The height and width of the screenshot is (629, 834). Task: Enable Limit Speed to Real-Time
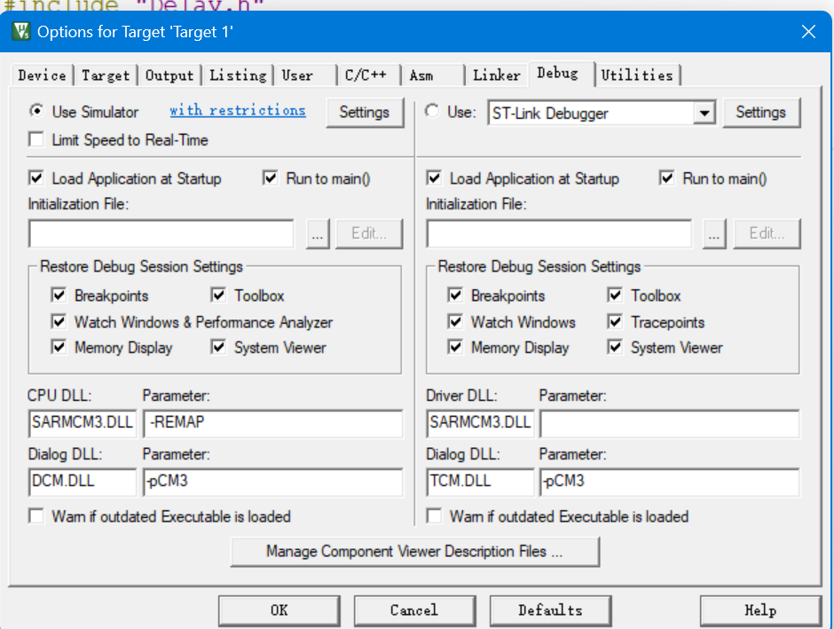click(x=36, y=140)
